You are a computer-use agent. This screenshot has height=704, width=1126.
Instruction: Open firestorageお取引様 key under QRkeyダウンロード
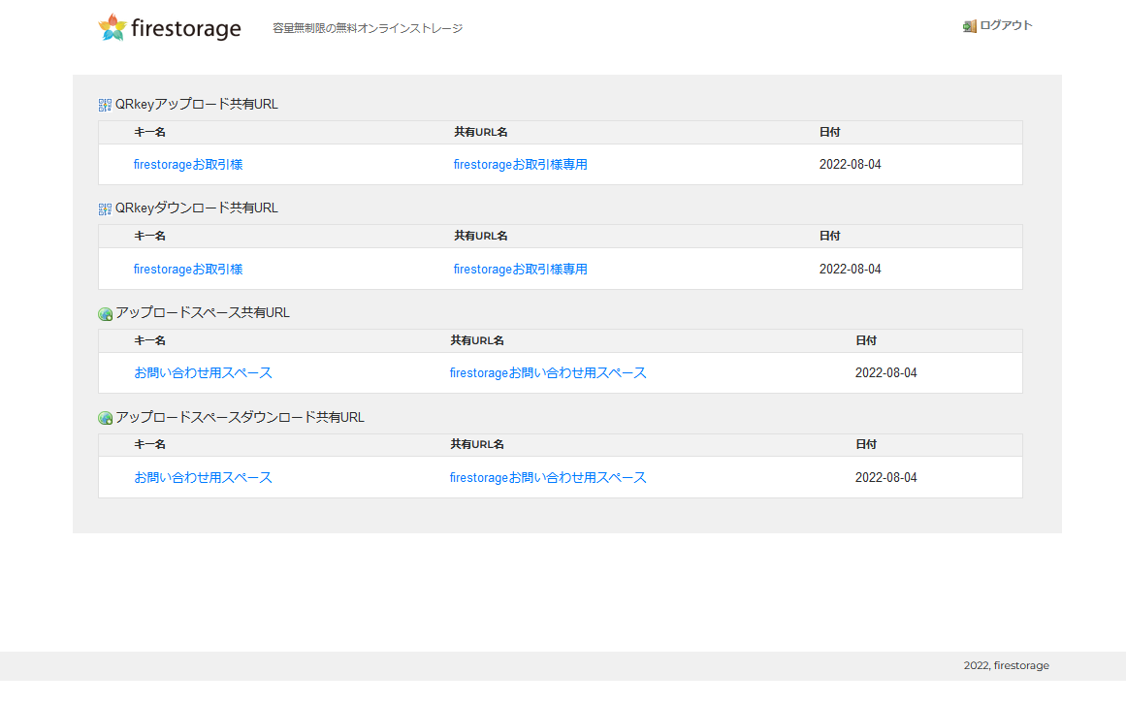pos(188,270)
